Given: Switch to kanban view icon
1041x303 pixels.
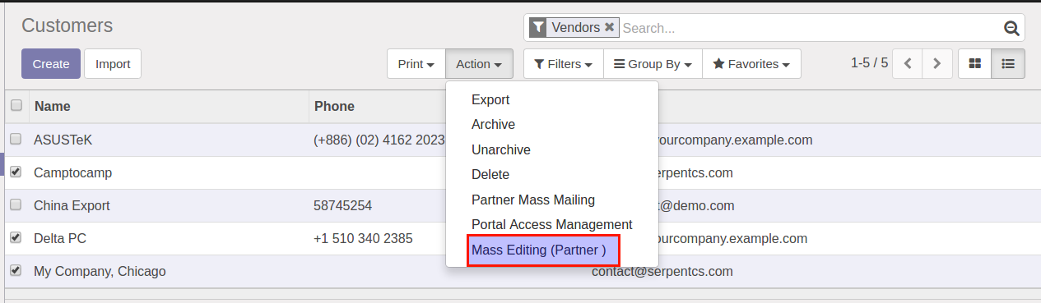Looking at the screenshot, I should pos(975,63).
